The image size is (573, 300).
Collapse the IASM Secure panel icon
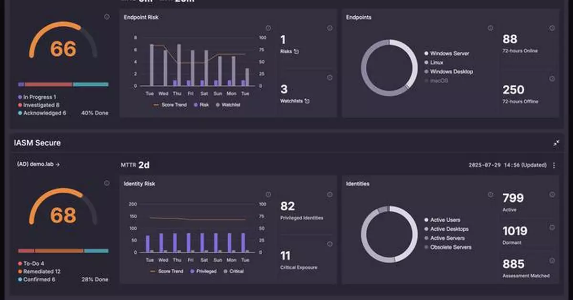(556, 143)
